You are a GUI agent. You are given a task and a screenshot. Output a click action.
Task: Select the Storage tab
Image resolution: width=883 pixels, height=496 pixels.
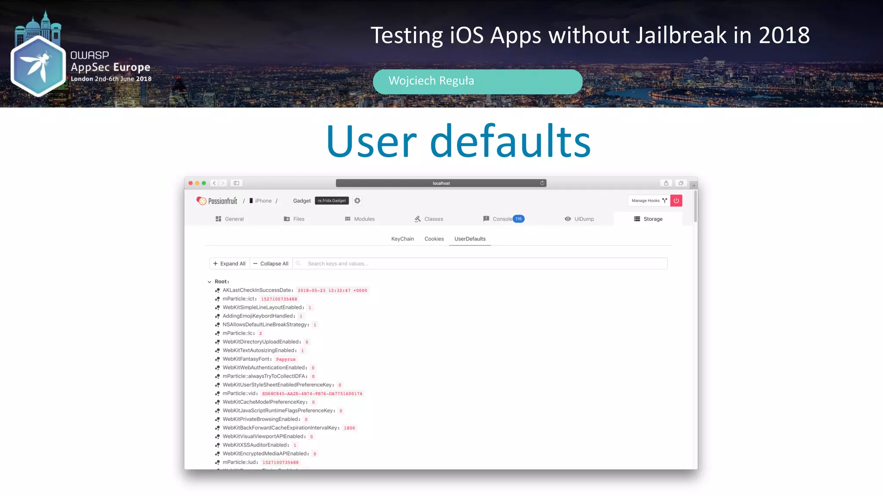click(648, 219)
